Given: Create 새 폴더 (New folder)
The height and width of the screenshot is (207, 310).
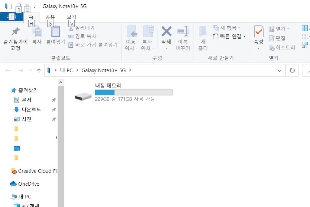Looking at the screenshot, I should [x=203, y=38].
